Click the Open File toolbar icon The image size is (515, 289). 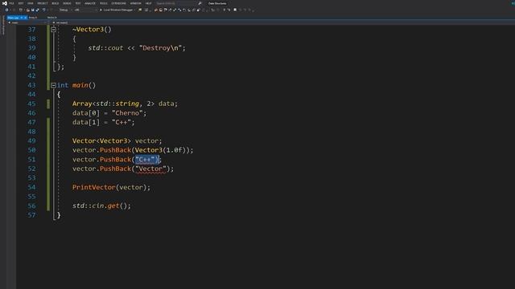[x=28, y=10]
